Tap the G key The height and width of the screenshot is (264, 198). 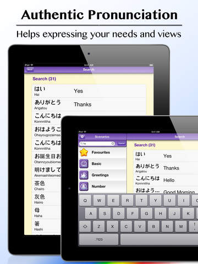coord(146,213)
